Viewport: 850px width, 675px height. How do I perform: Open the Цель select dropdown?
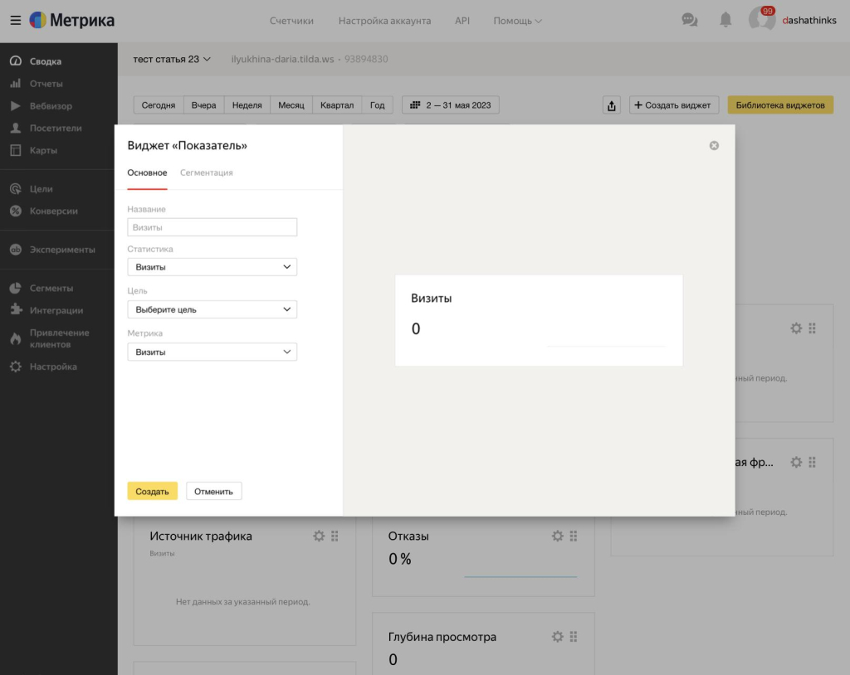212,309
